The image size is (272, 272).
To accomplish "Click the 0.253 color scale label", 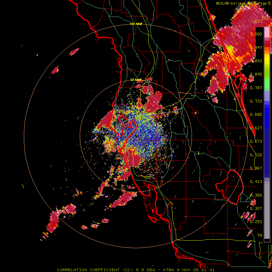I will point(256,222).
